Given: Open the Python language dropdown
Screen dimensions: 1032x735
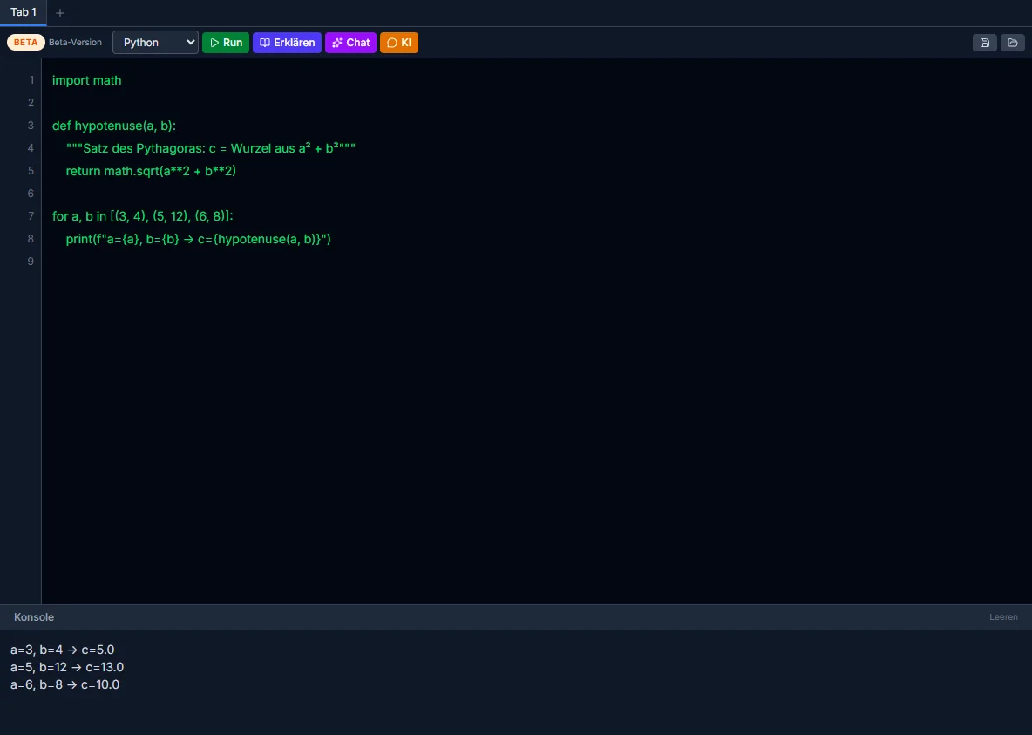Looking at the screenshot, I should pos(155,43).
